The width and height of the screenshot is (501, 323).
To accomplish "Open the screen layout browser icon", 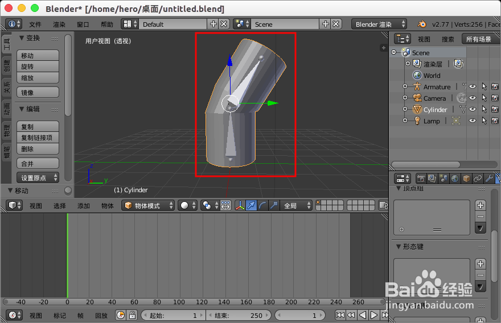I will click(130, 24).
